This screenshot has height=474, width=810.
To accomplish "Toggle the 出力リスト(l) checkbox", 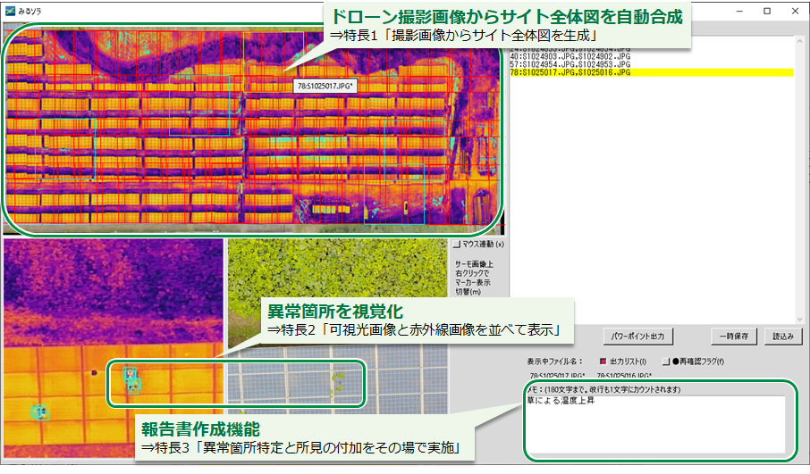I will pos(603,362).
